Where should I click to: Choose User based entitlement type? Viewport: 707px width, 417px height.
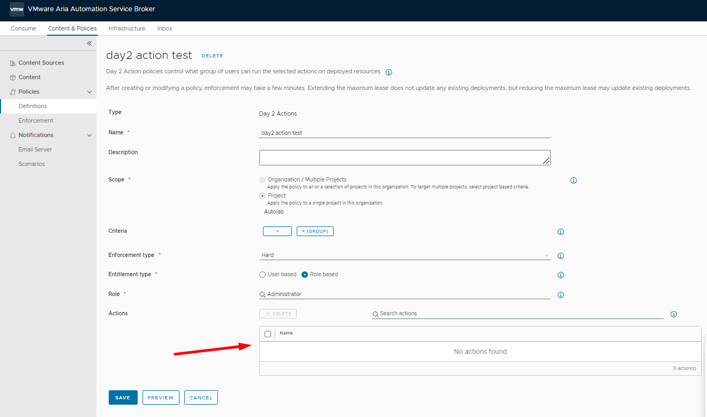coord(262,275)
